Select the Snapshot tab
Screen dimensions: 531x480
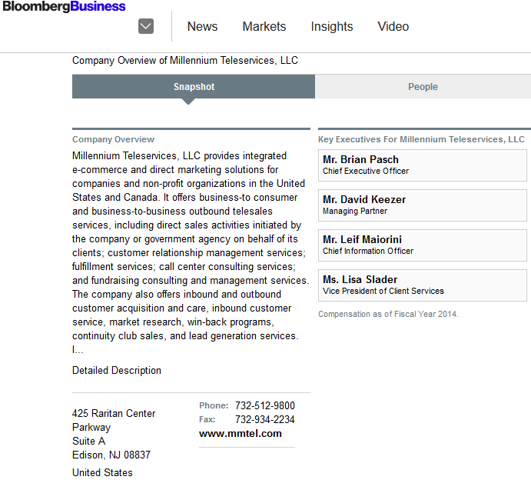click(194, 86)
